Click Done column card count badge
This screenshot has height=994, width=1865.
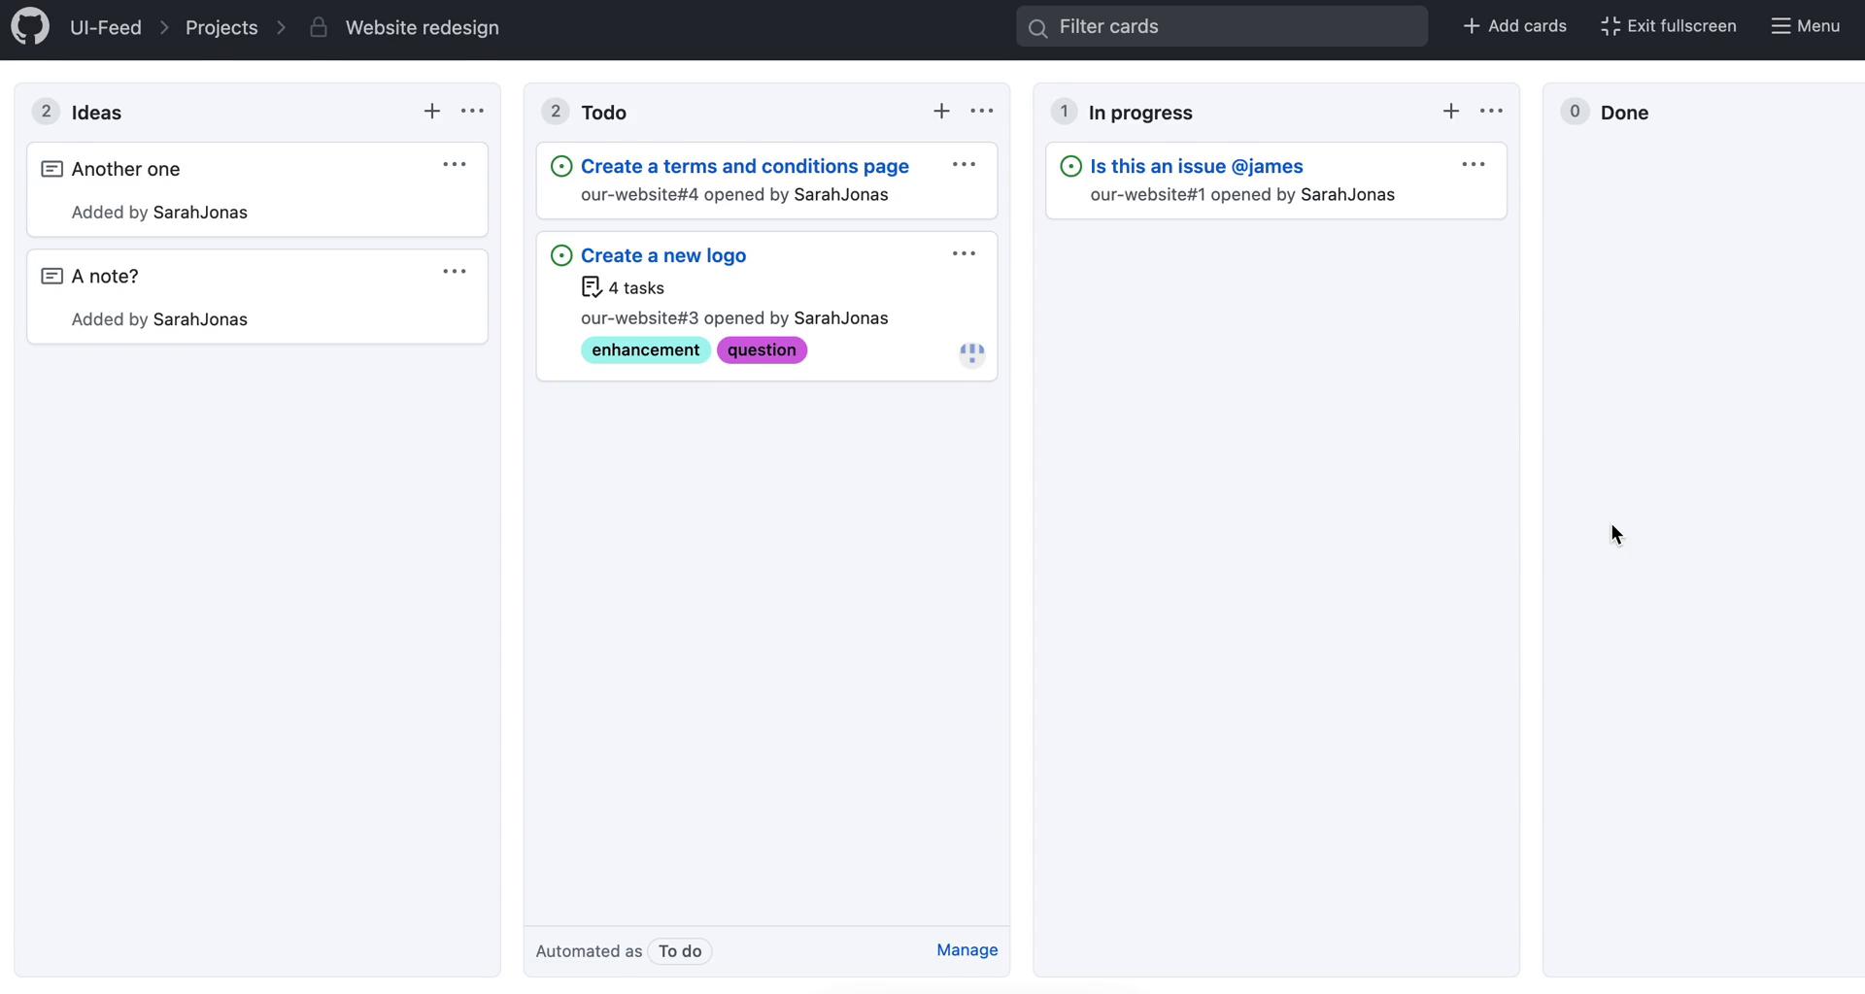[x=1575, y=112]
